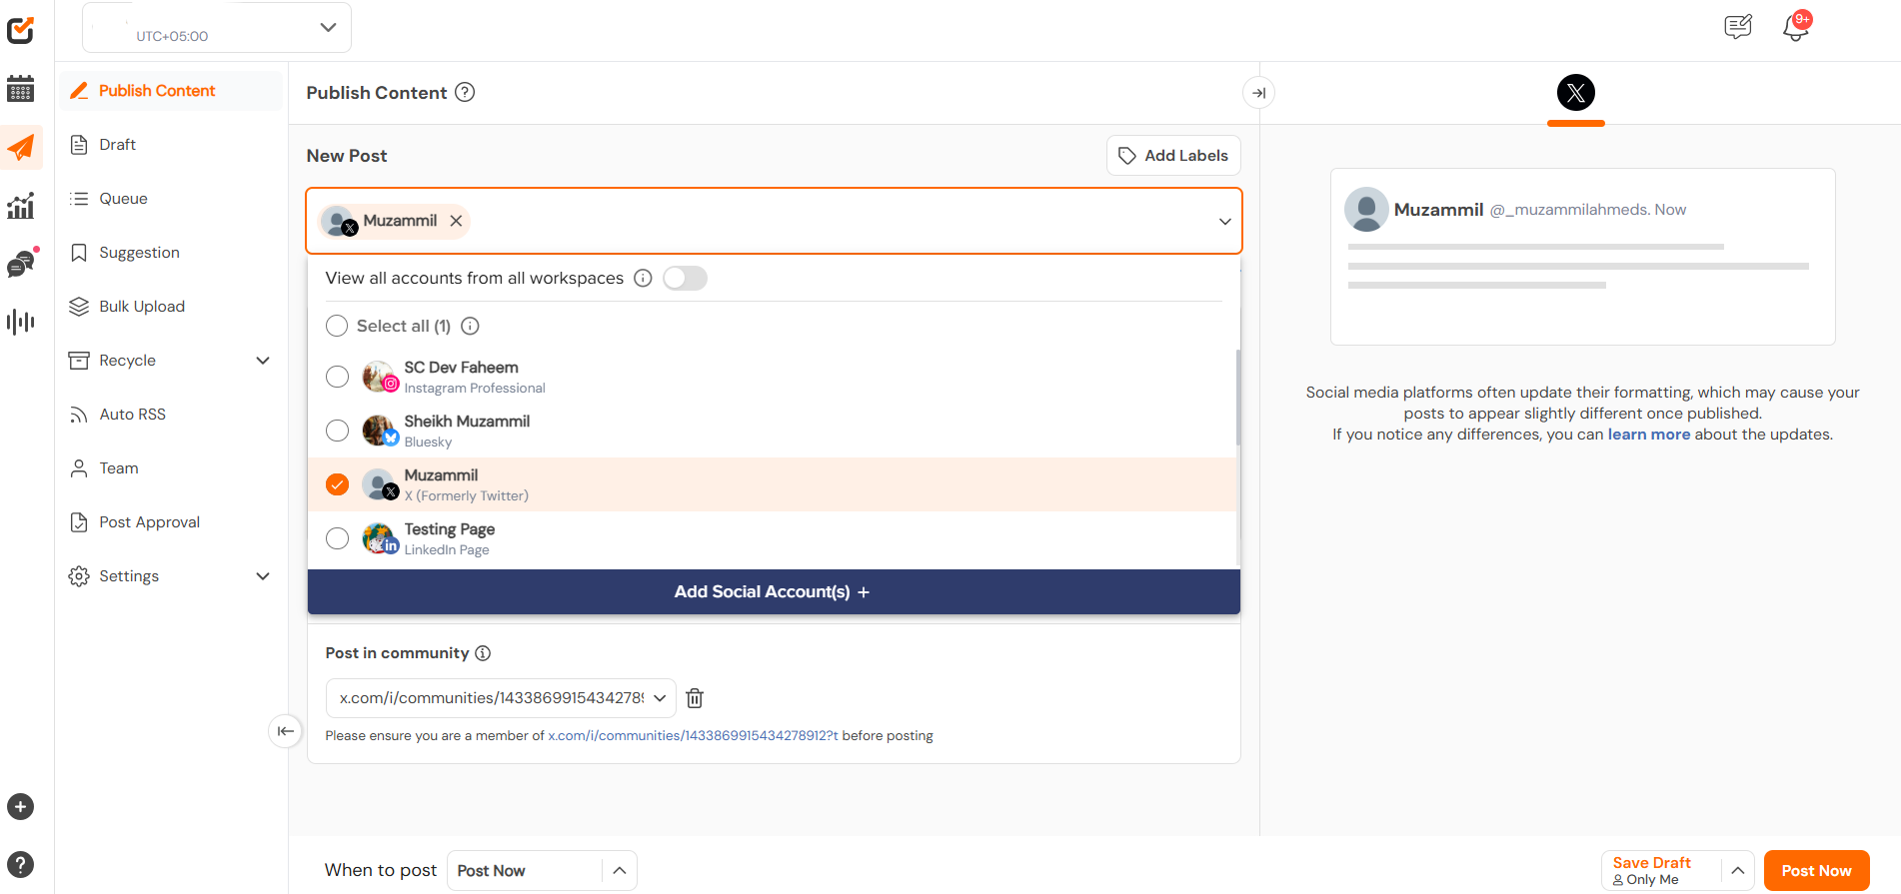Viewport: 1901px width, 894px height.
Task: Click info icon beside Post in community
Action: [x=483, y=653]
